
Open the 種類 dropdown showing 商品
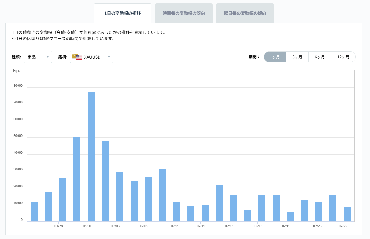coord(38,57)
